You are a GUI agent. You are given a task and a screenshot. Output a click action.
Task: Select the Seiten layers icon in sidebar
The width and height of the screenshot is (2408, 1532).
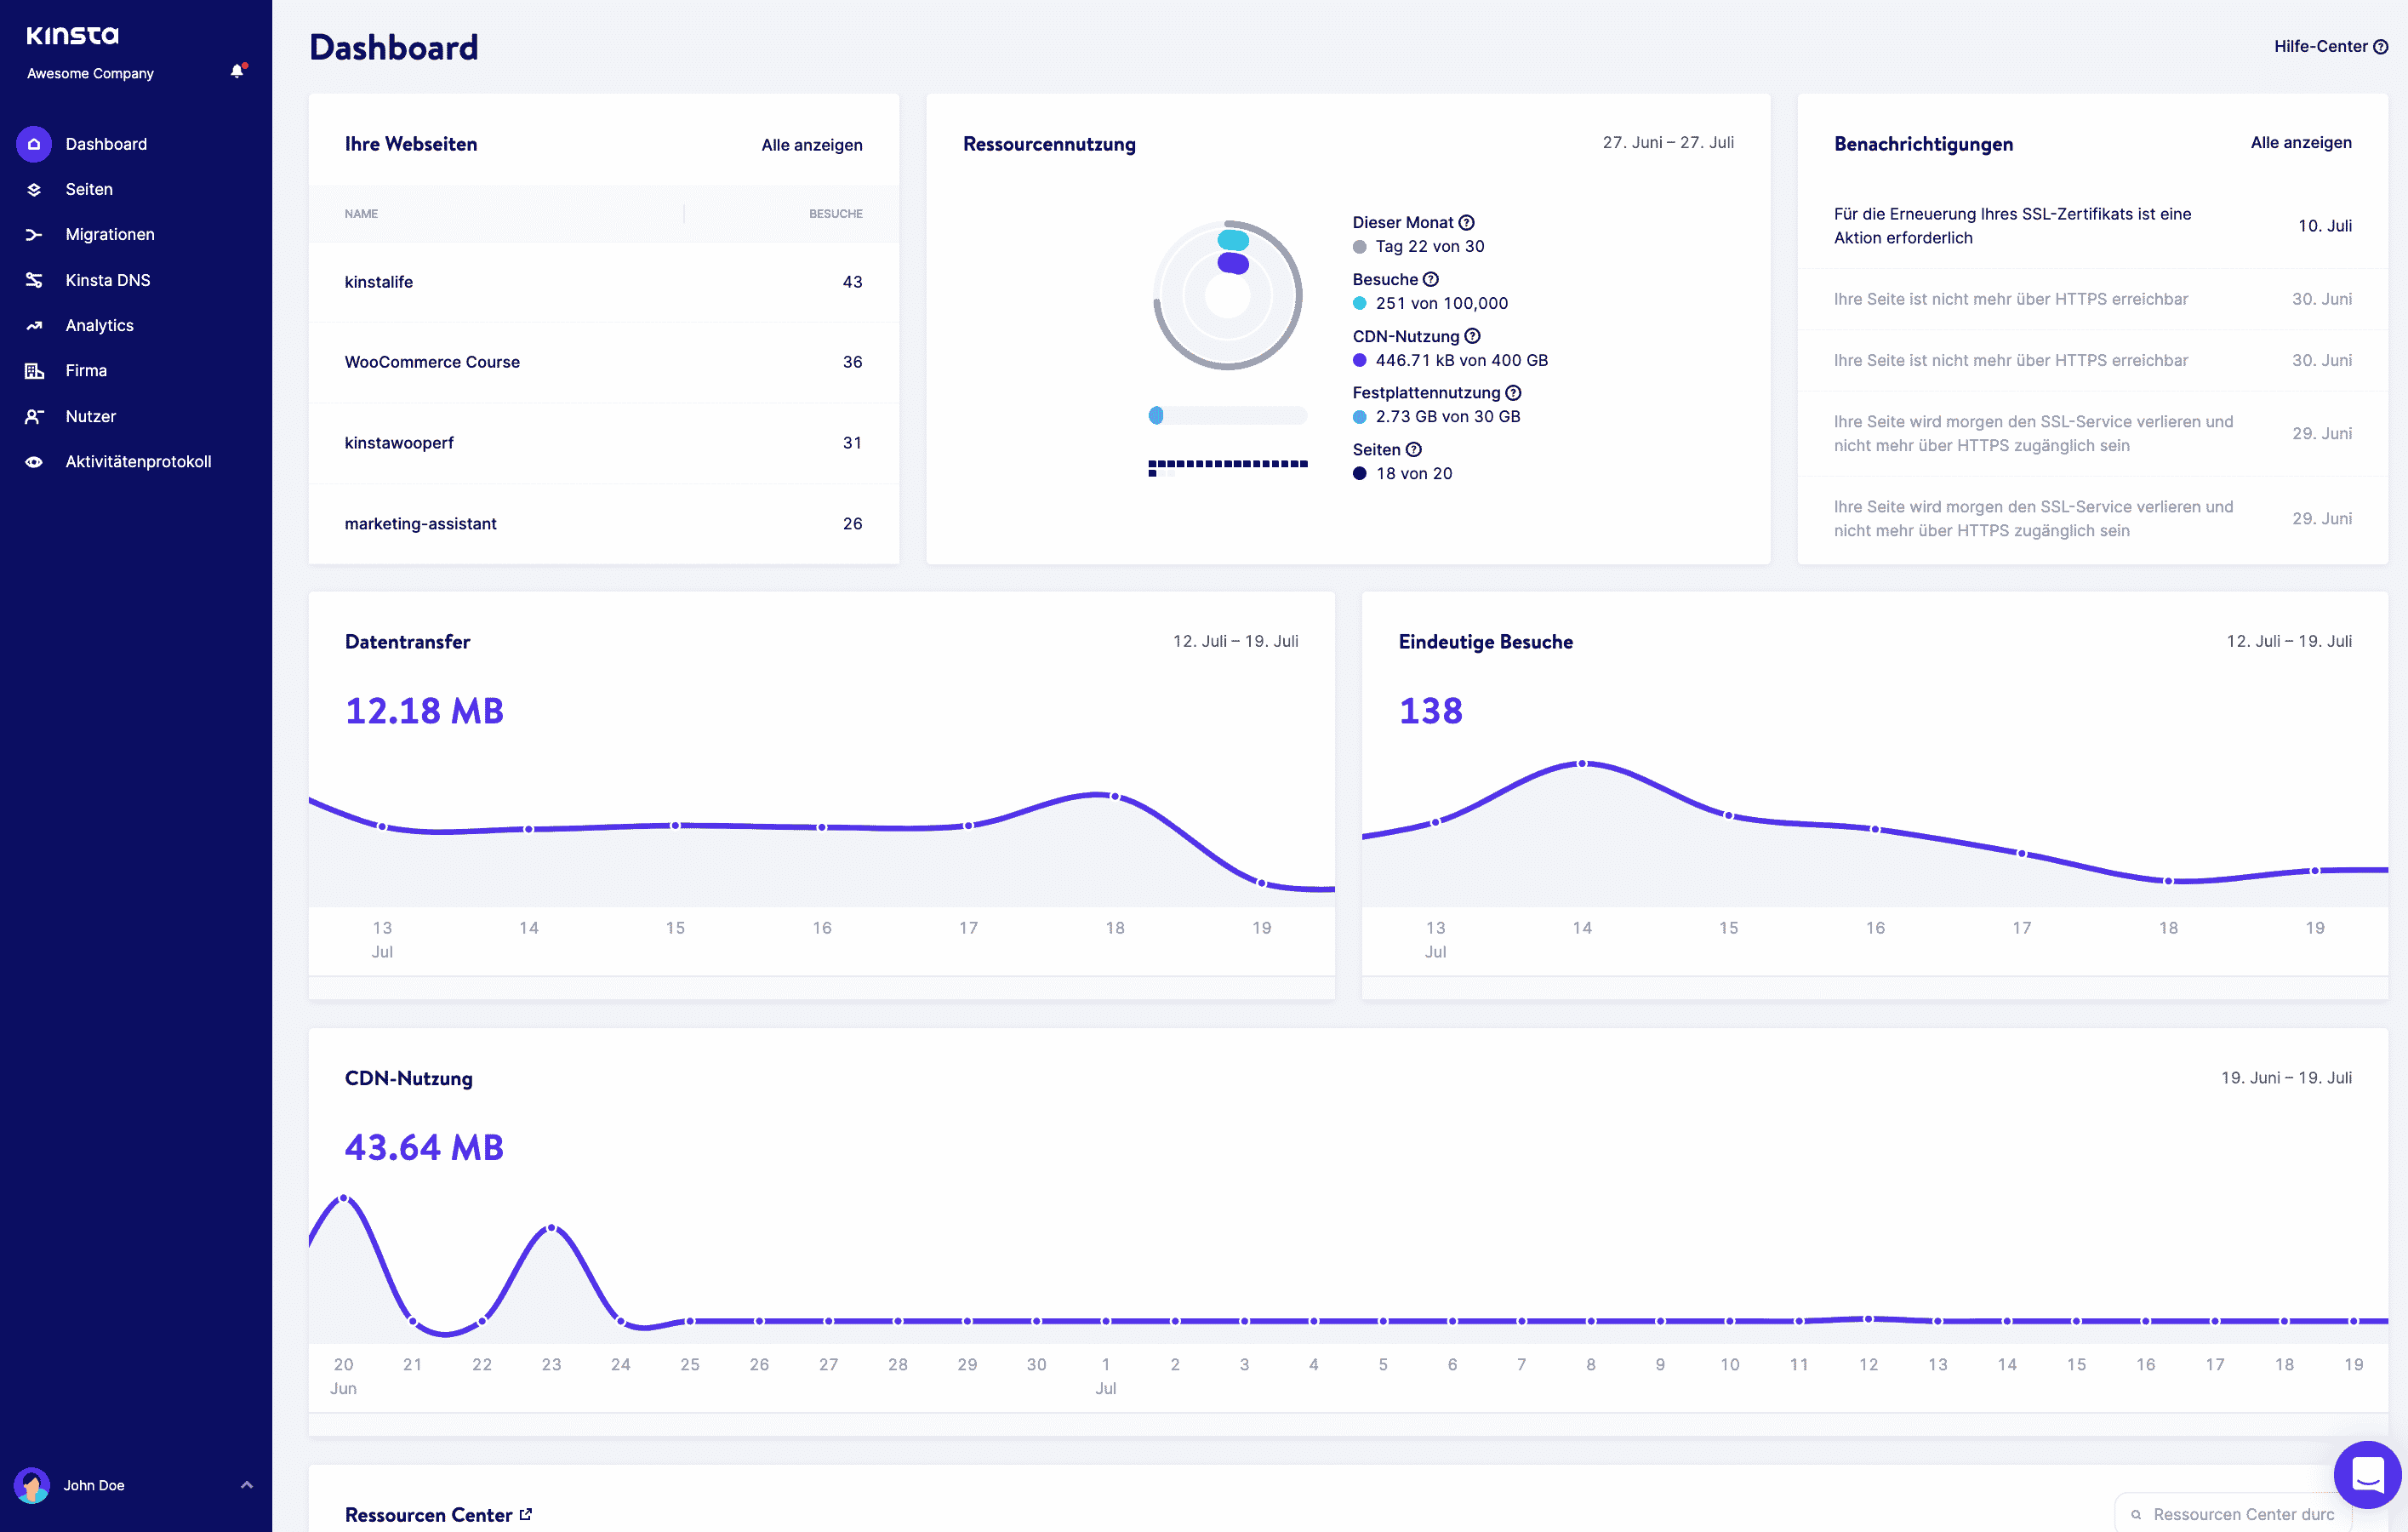pyautogui.click(x=33, y=189)
